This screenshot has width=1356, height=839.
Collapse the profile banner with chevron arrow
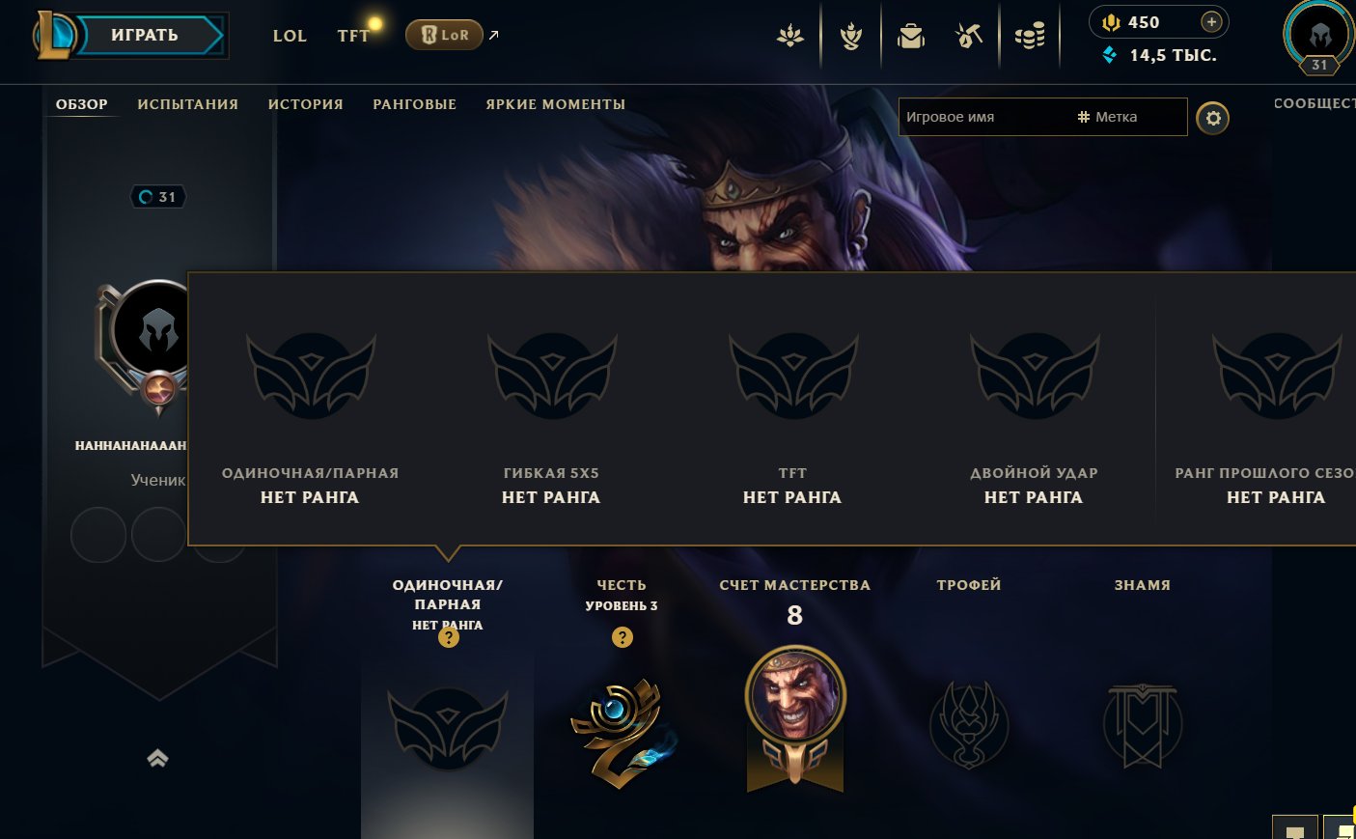coord(158,759)
